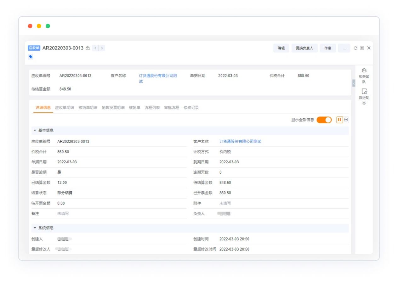Open the 跟进动态 sidebar panel
The height and width of the screenshot is (282, 398).
[364, 97]
